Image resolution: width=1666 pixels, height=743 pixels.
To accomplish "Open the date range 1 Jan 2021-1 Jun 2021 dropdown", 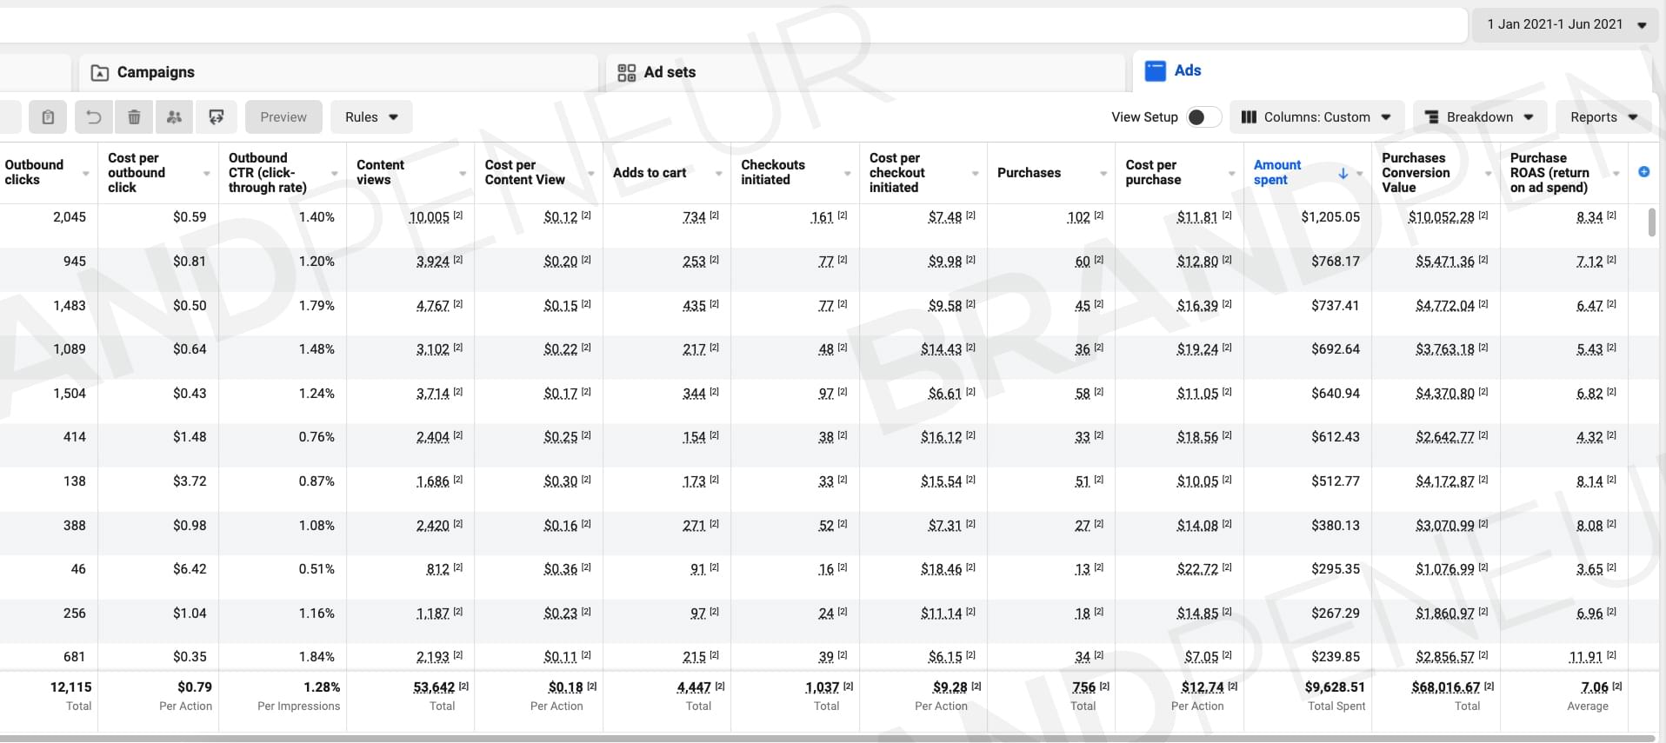I will click(1564, 24).
